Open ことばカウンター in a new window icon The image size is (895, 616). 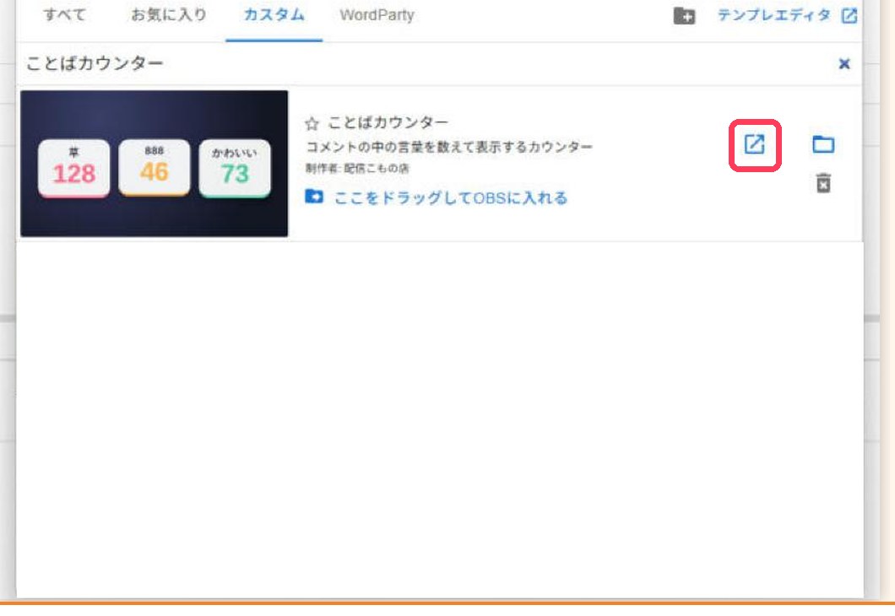755,144
